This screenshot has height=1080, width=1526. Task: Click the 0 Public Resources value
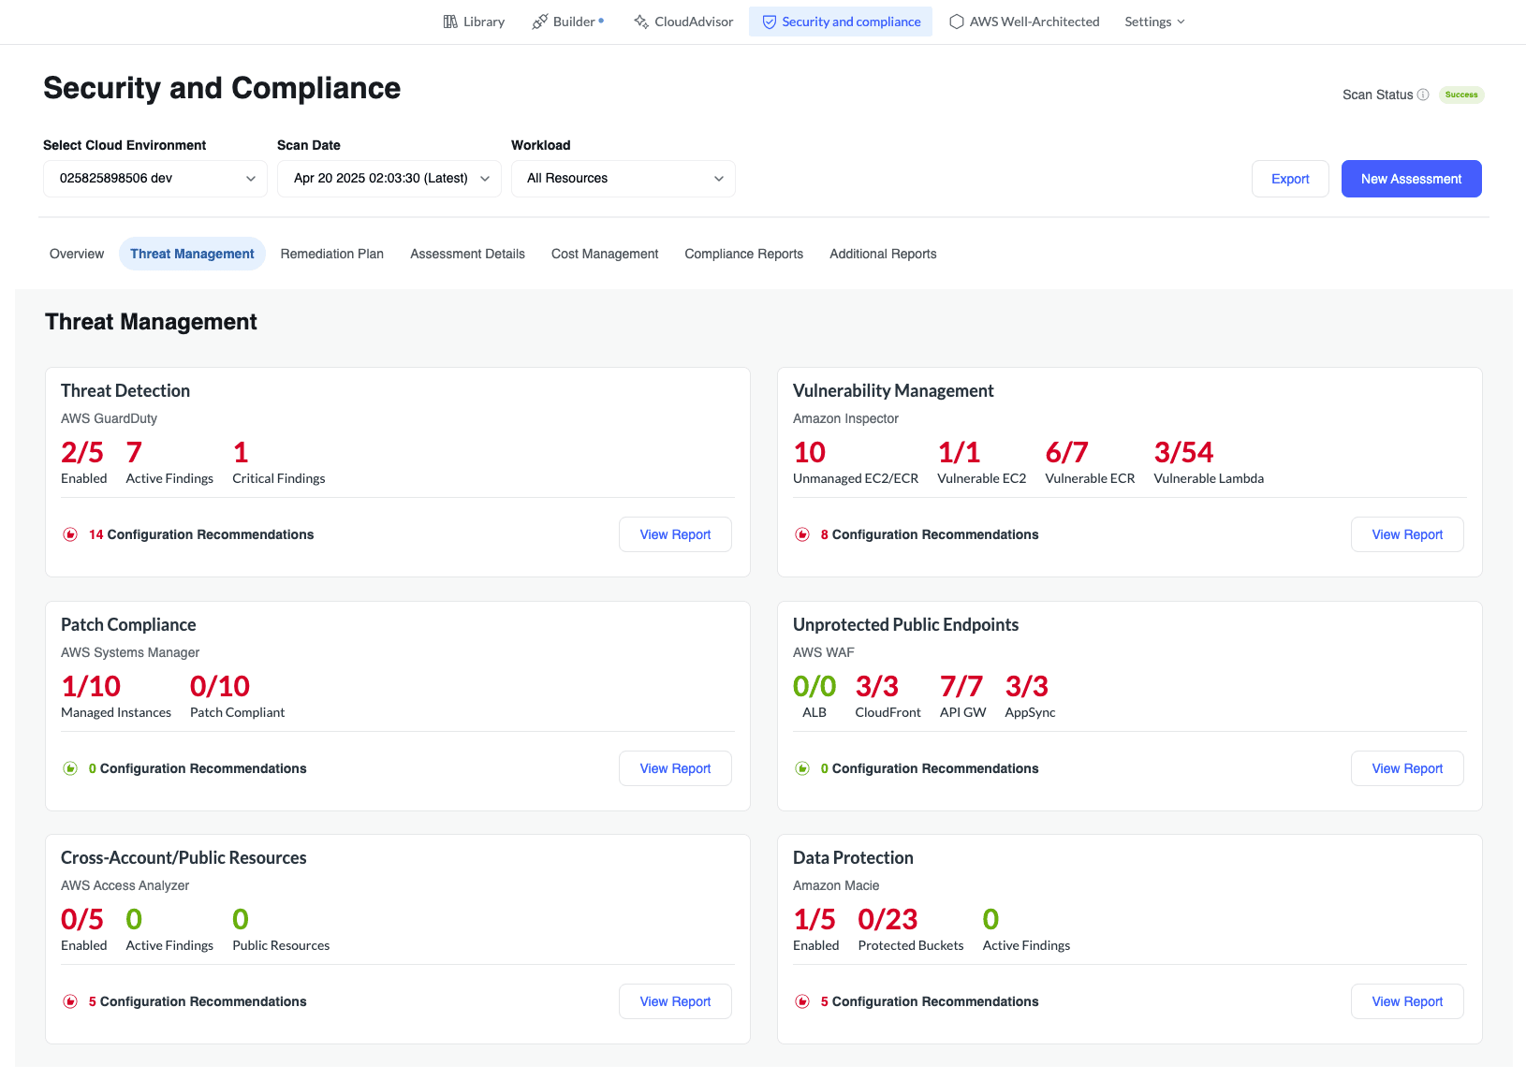[x=281, y=929]
